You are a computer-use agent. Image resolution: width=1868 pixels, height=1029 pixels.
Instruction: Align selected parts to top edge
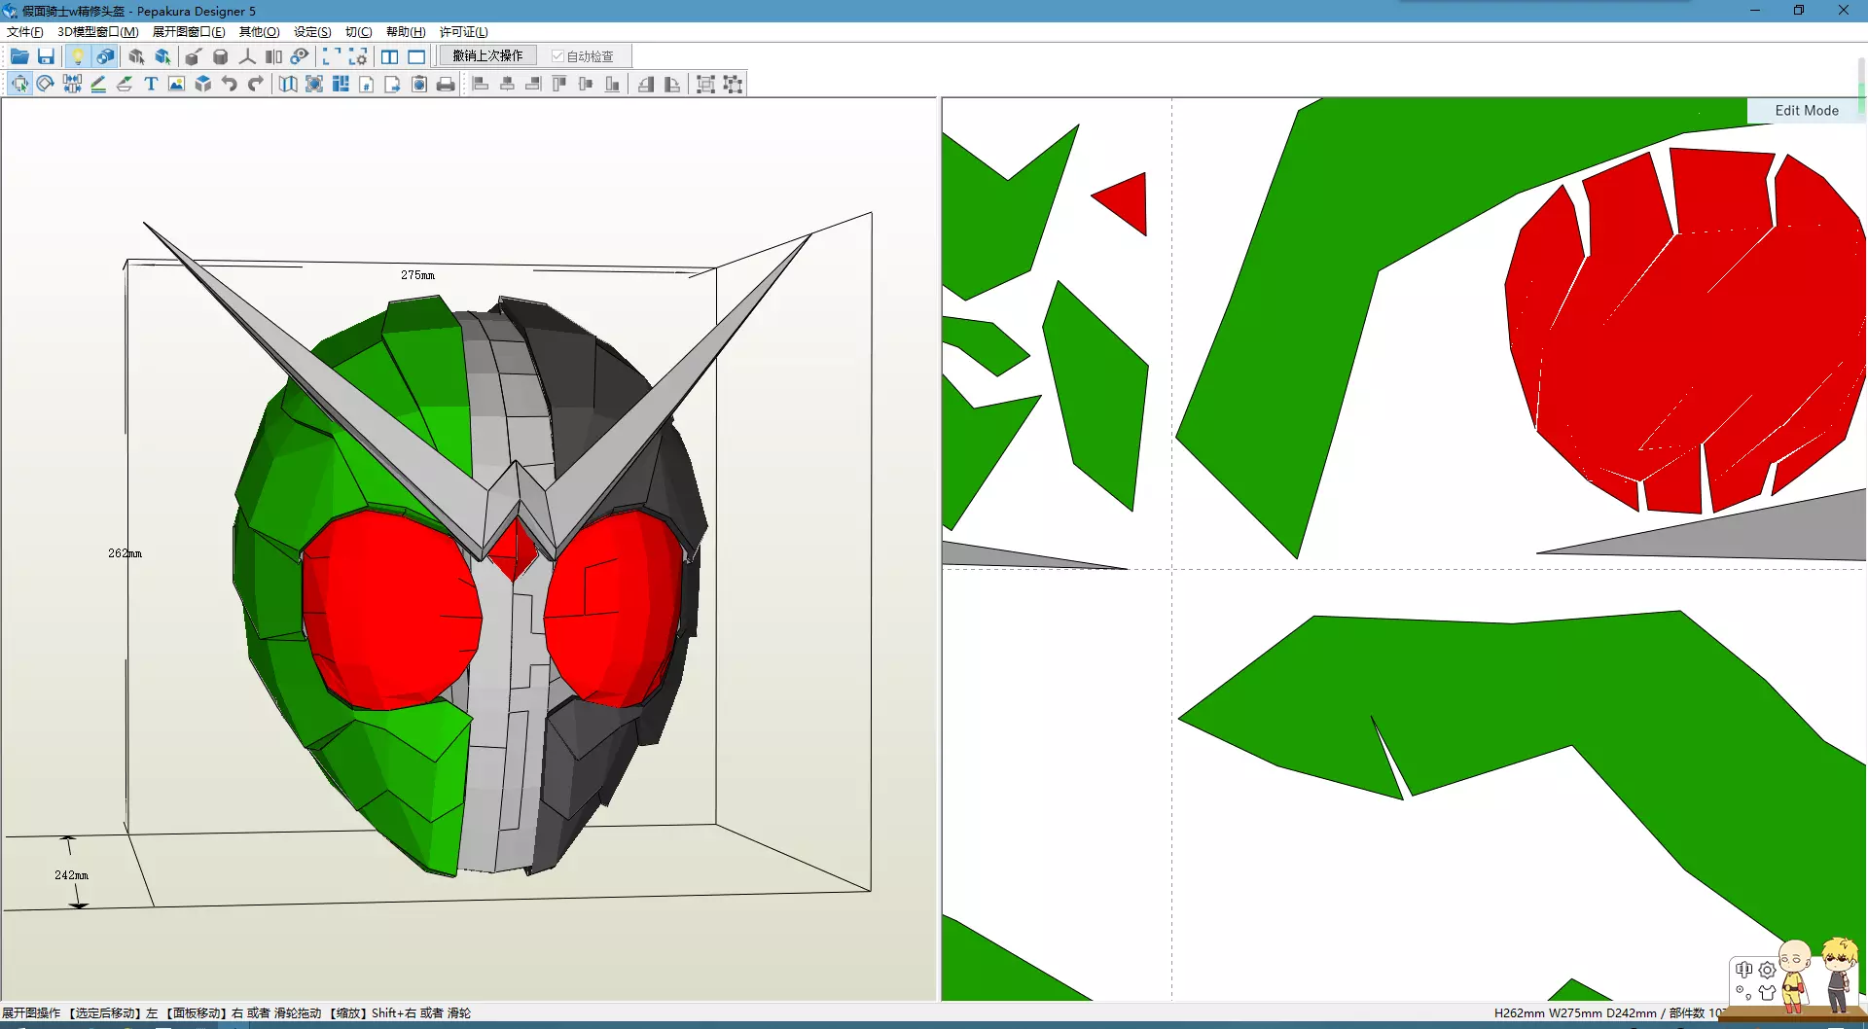pos(559,84)
